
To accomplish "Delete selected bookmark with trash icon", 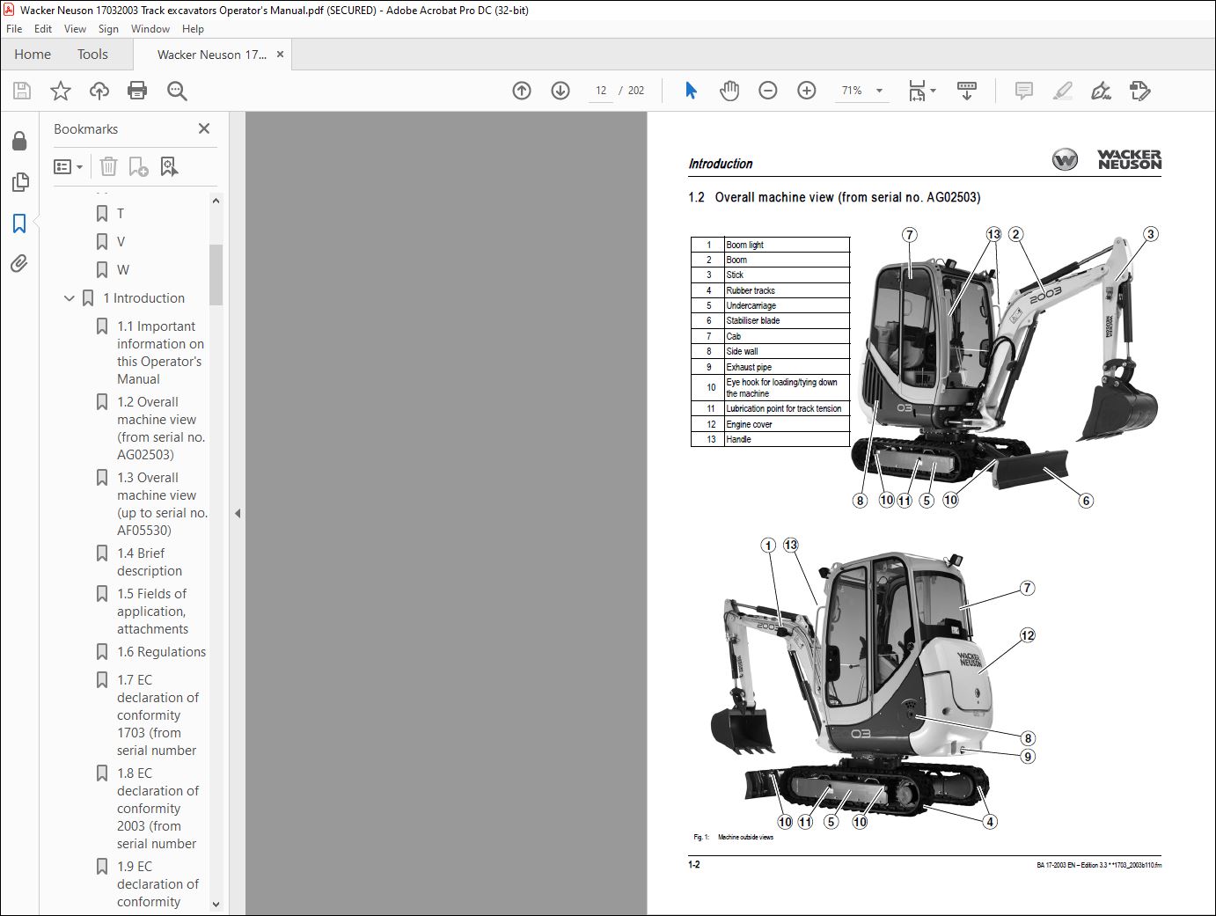I will click(108, 166).
